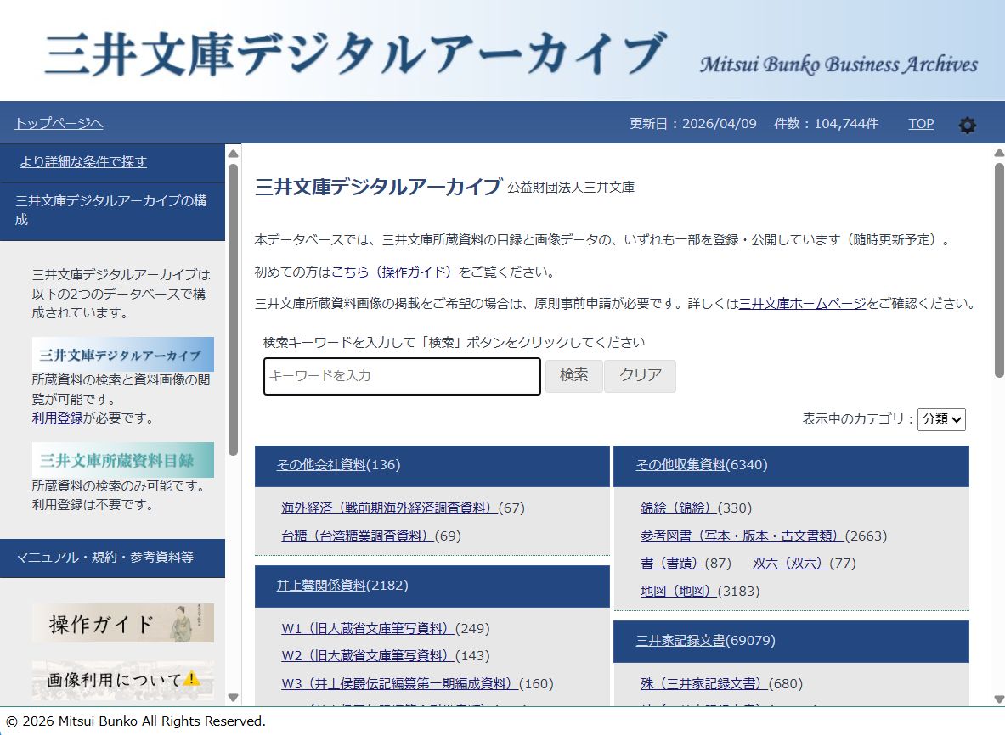Open 地図（地図）link
The height and width of the screenshot is (735, 1005).
pos(678,591)
